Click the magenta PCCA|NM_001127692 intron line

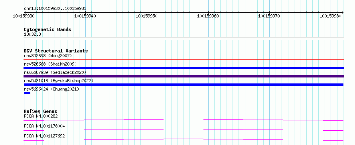click(184, 139)
